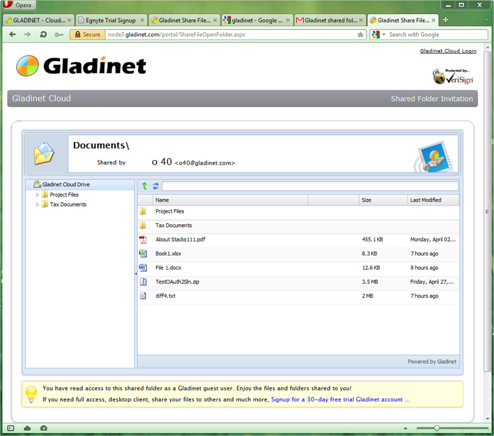Click the TestOAuth2Sln.zip archive icon
The image size is (494, 436).
pos(143,282)
